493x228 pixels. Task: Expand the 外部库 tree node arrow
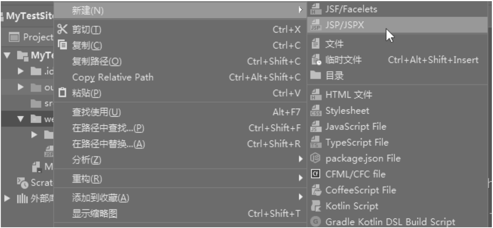point(7,198)
